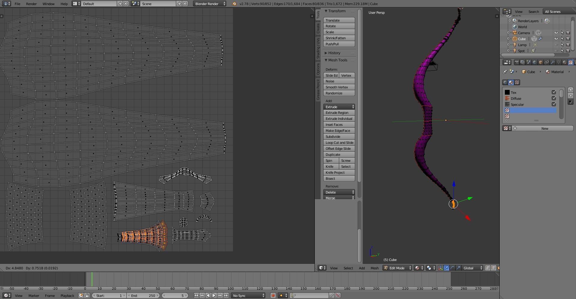The image size is (576, 299).
Task: Open the No Sync playback dropdown
Action: [x=248, y=295]
